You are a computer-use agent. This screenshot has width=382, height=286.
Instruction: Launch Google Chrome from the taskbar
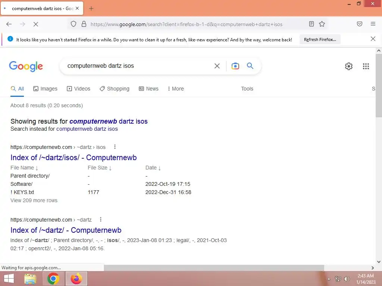(53, 279)
